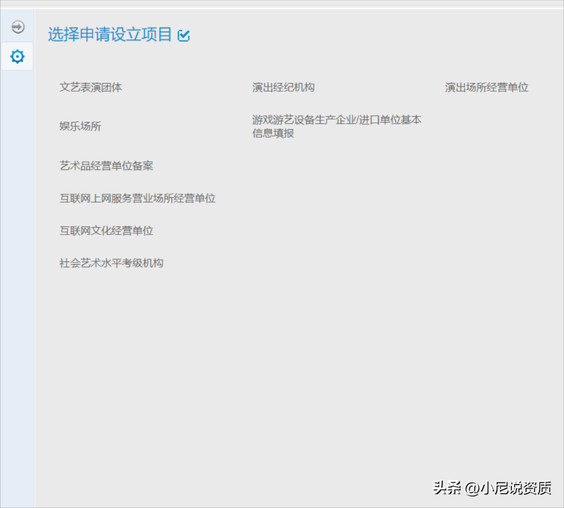Choose 社会艺术水平考级机构 option
This screenshot has width=564, height=508.
[x=111, y=263]
